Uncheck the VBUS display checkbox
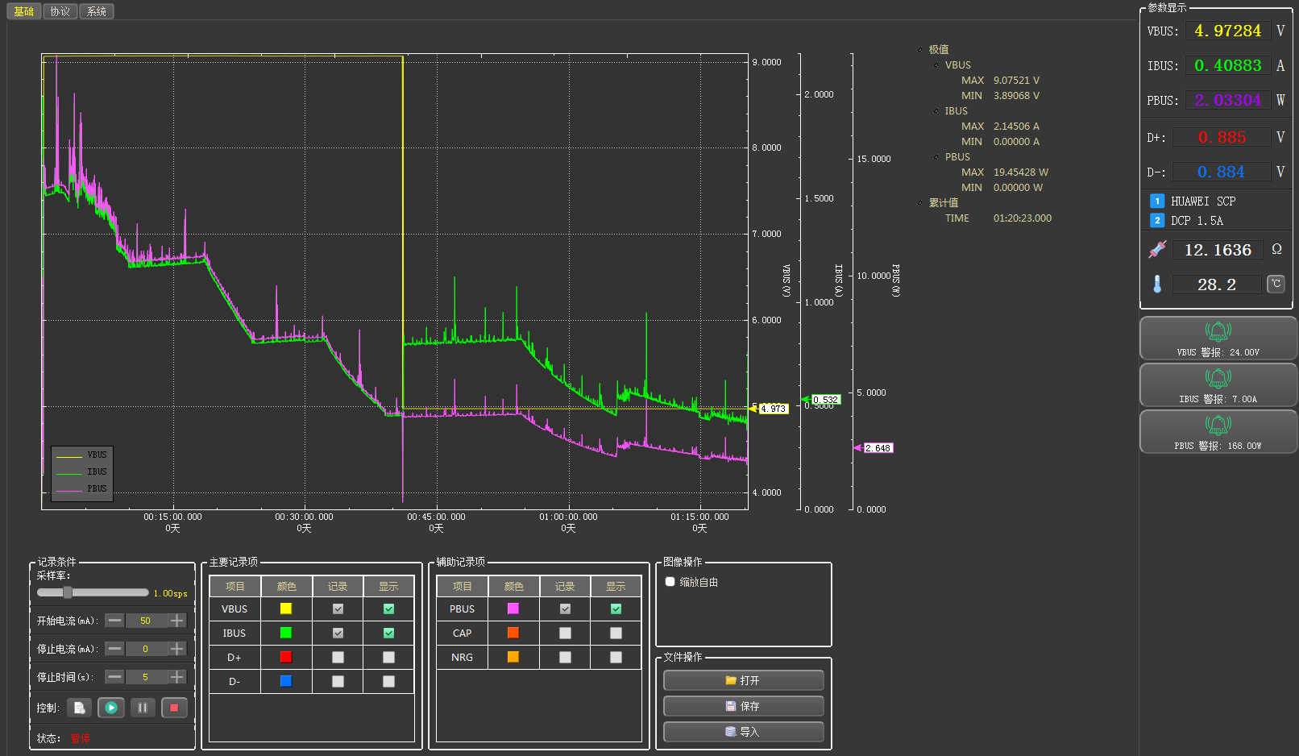This screenshot has width=1299, height=756. 388,609
